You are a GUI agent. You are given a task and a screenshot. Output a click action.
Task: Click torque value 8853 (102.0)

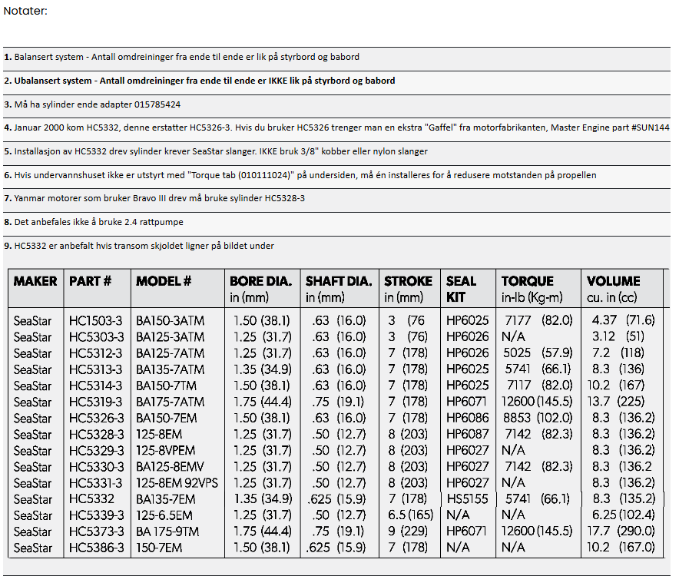point(538,418)
